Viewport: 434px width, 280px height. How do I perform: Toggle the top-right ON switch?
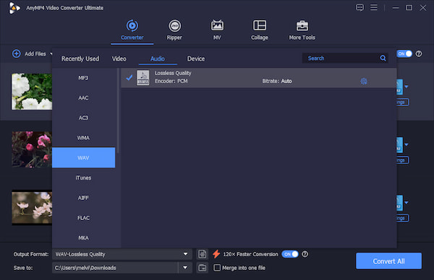[404, 54]
